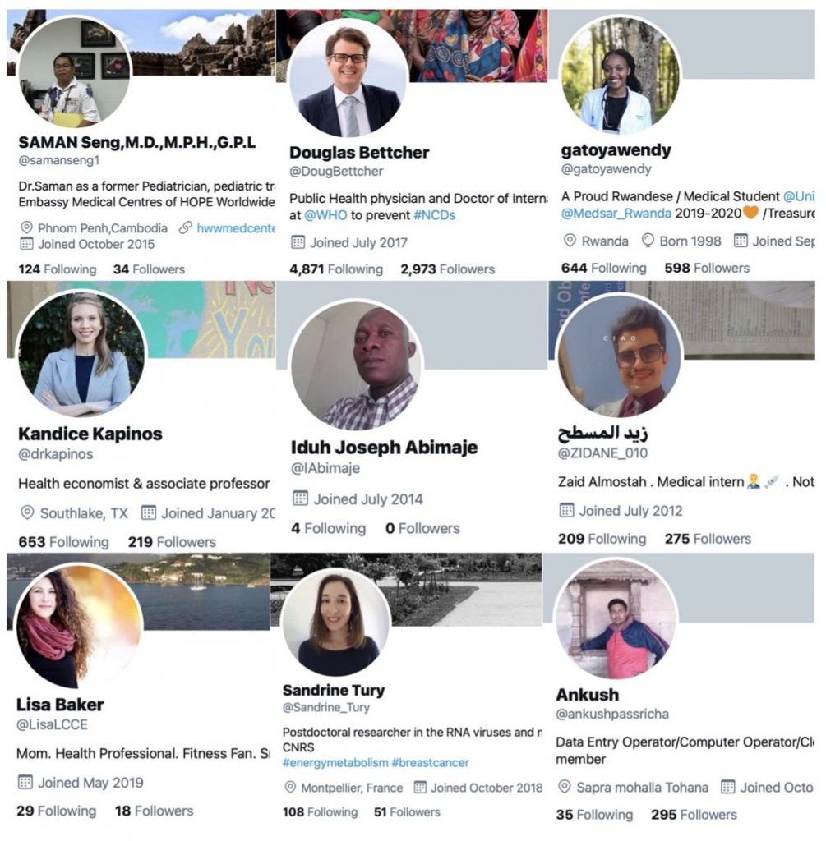Screen dimensions: 826x841
Task: Open the @WHO mention in Bettcher bio
Action: click(325, 215)
